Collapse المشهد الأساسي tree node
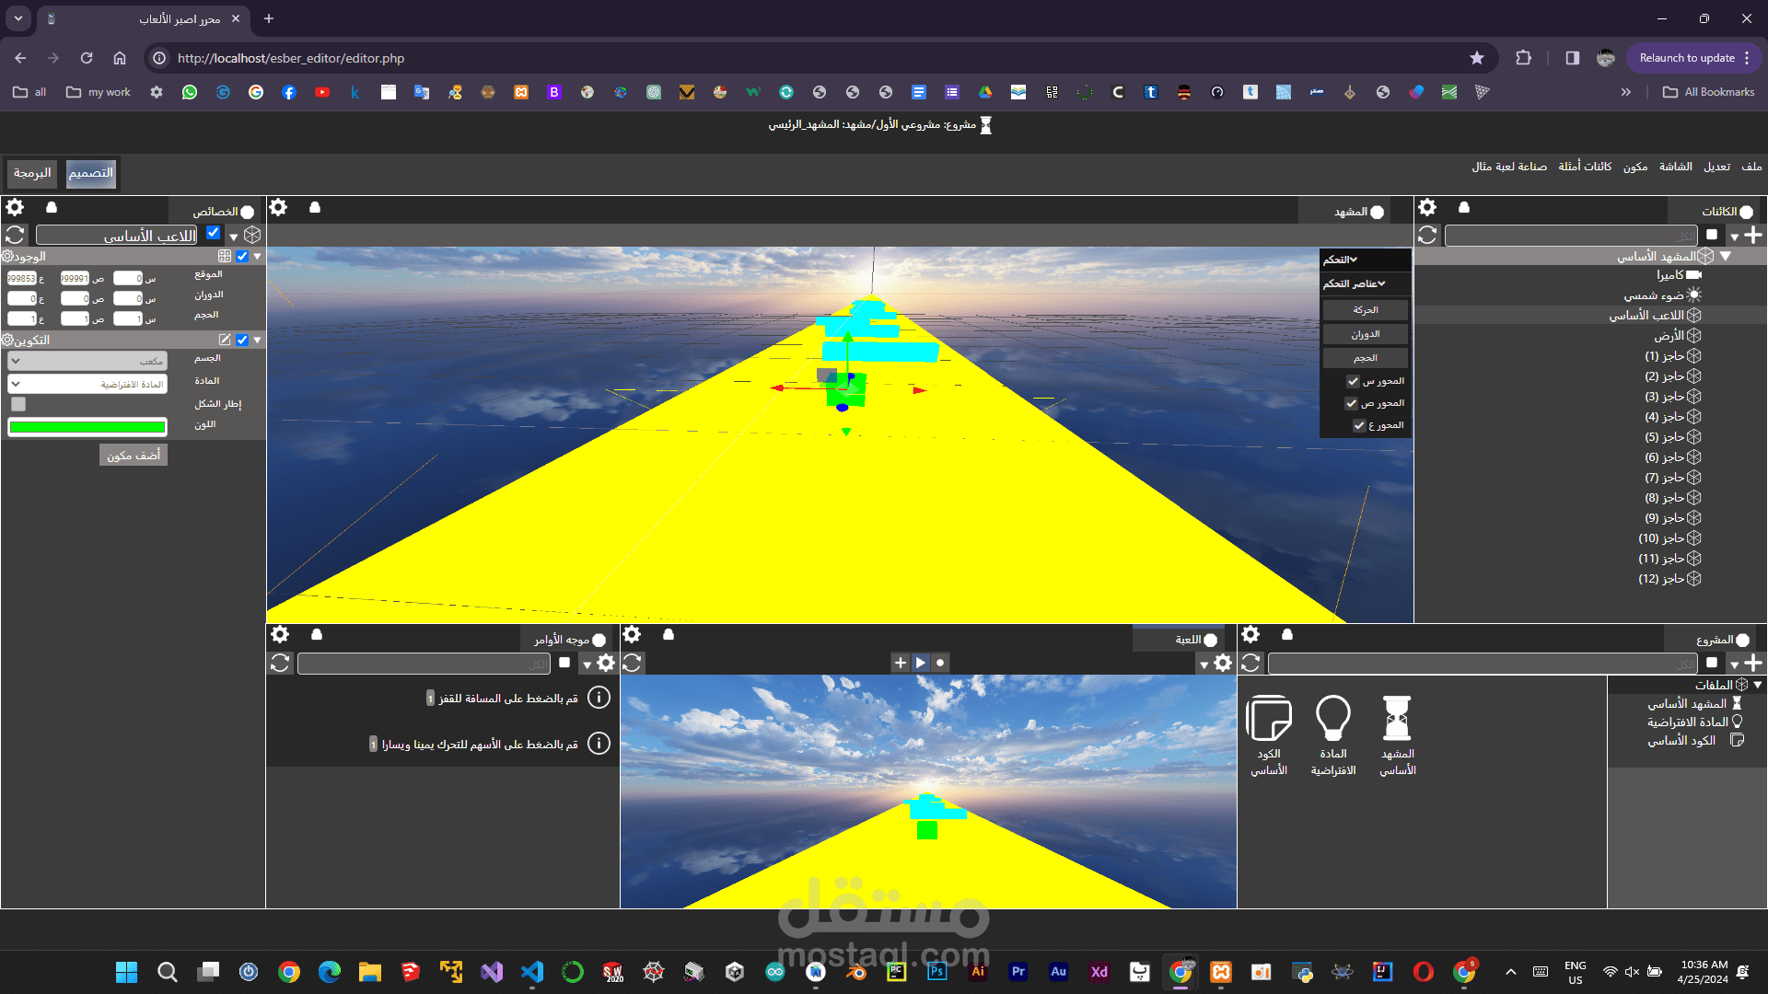The width and height of the screenshot is (1768, 994). (1726, 257)
